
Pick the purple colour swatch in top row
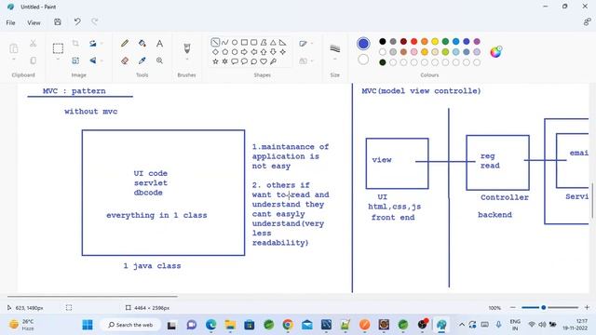(477, 41)
